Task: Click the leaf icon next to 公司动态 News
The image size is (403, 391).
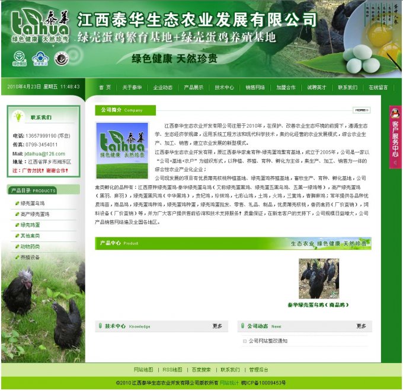Action: pyautogui.click(x=242, y=326)
